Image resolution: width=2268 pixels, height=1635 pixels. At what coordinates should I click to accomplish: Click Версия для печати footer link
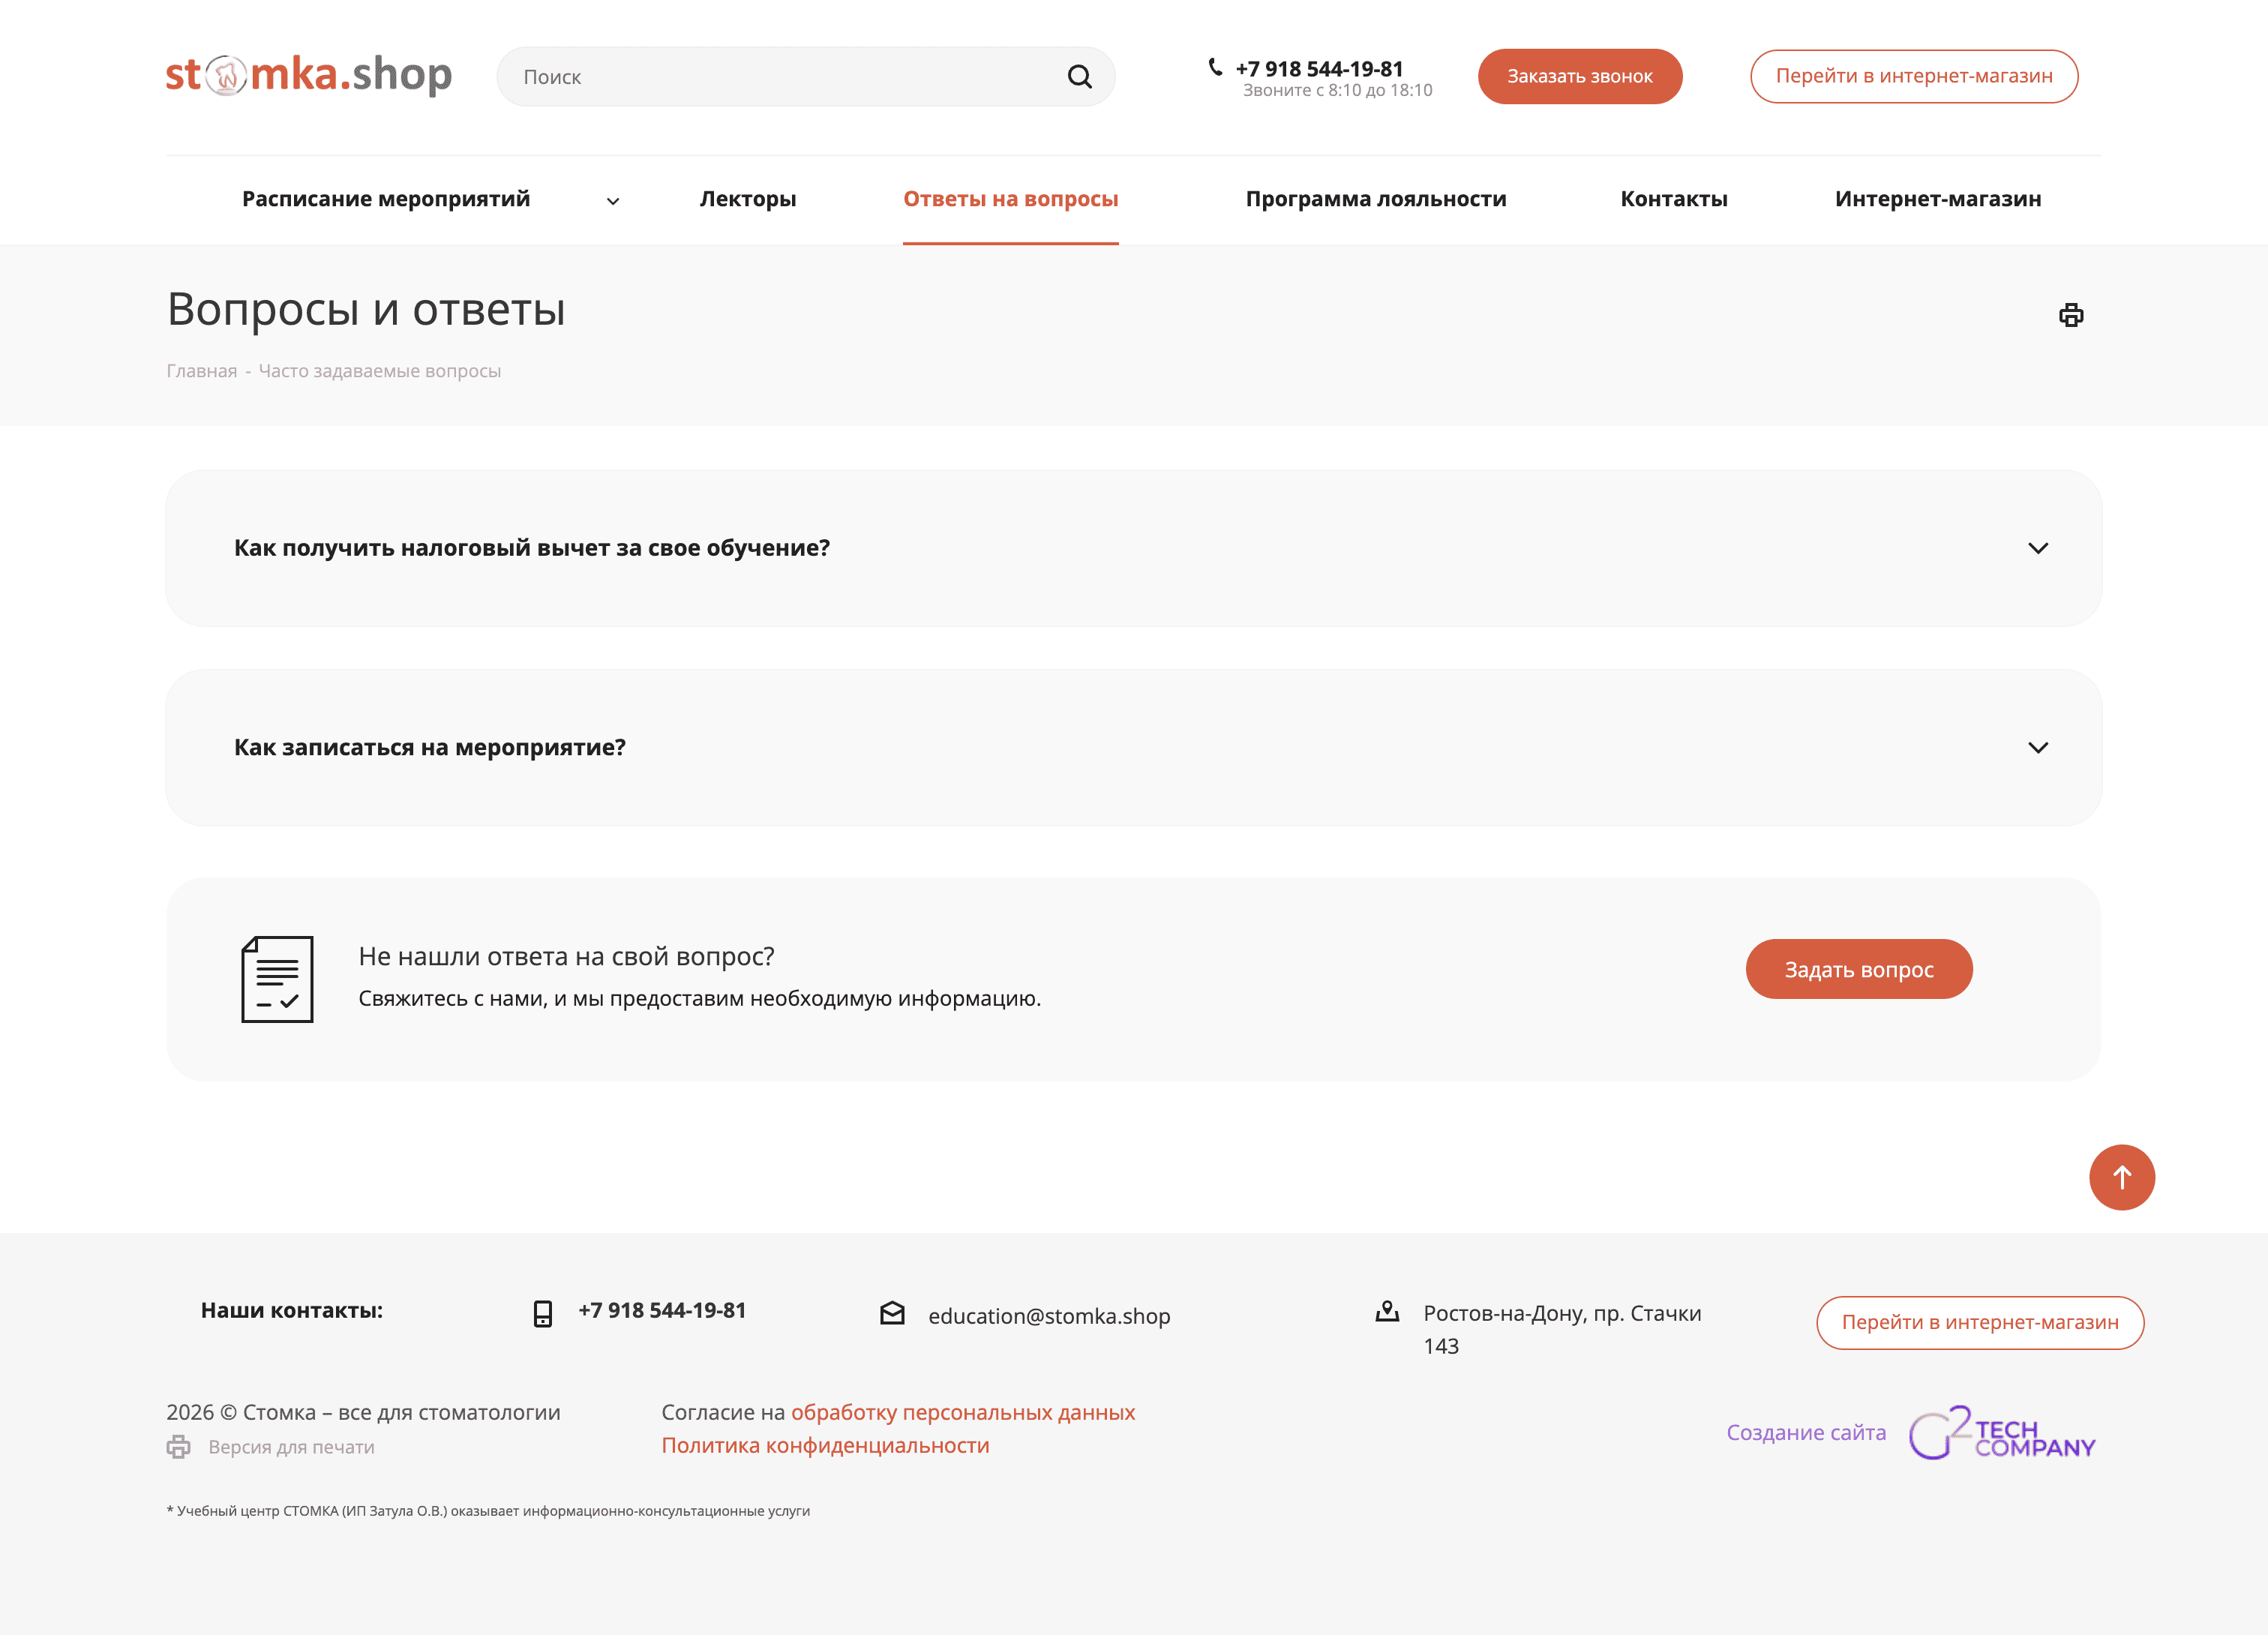(290, 1447)
